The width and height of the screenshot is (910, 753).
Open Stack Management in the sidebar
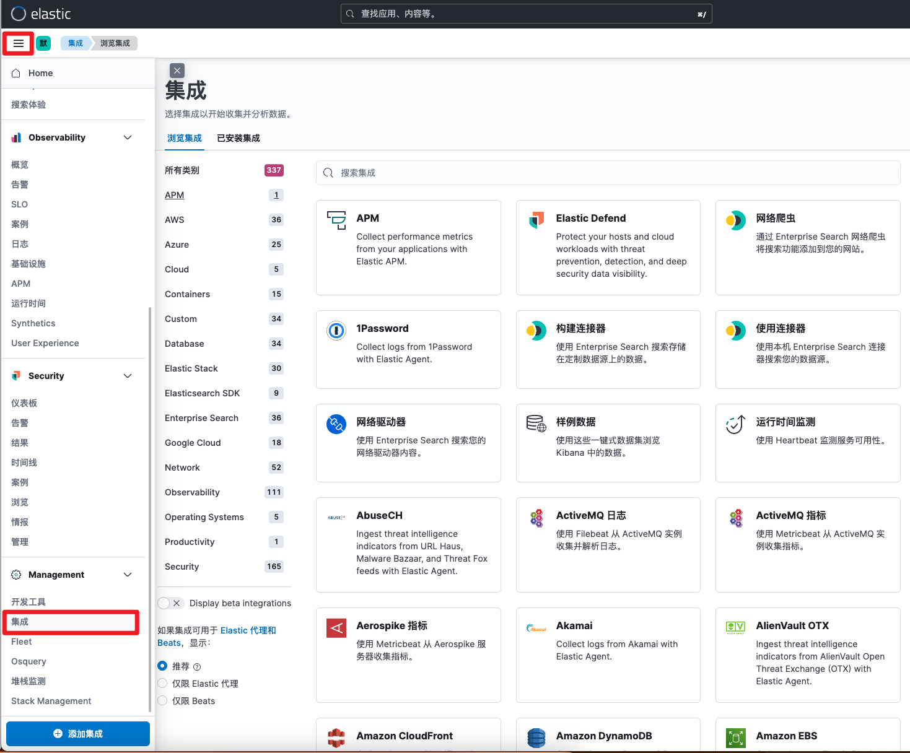click(x=51, y=701)
